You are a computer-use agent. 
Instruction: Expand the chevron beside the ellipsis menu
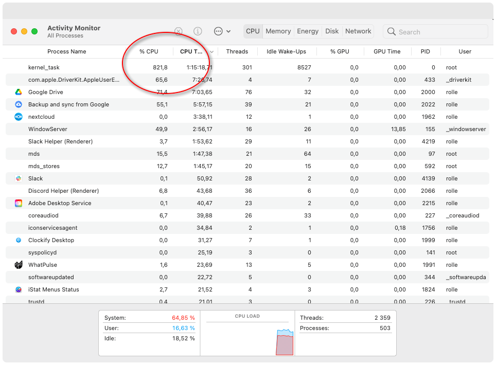tap(228, 31)
